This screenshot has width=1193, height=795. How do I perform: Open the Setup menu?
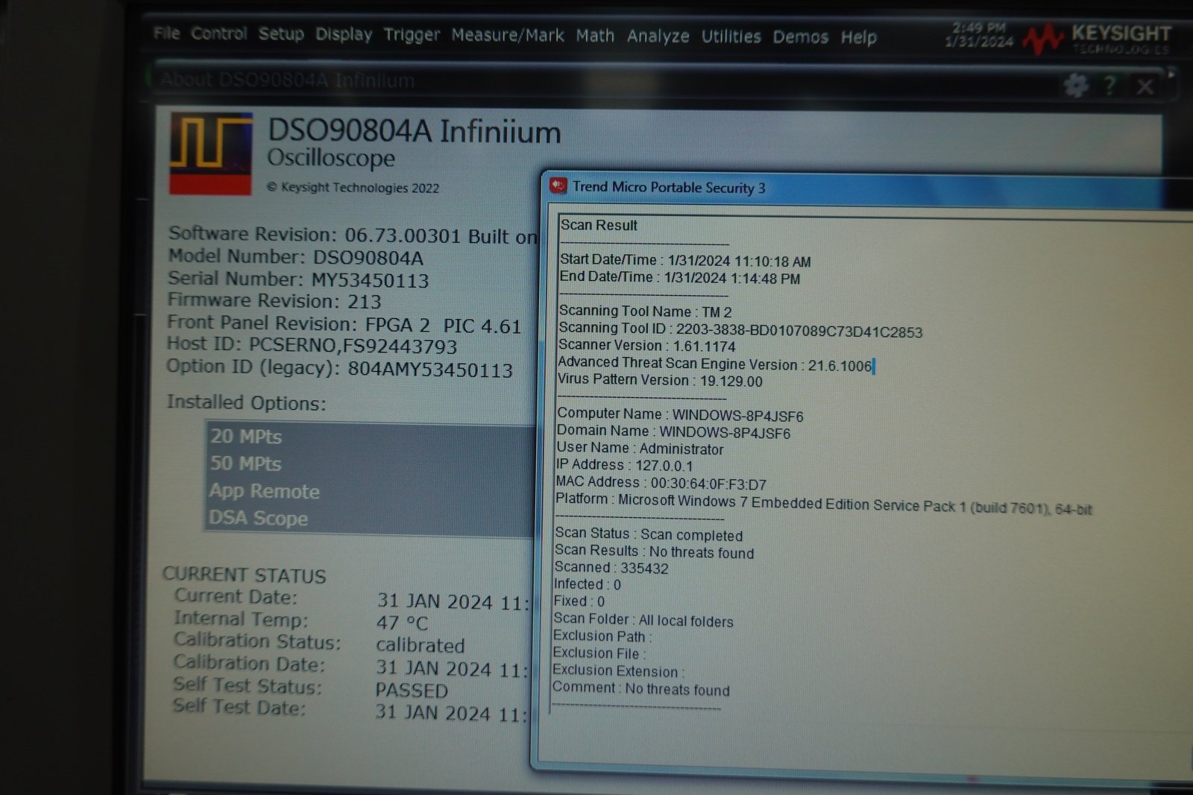[x=281, y=34]
